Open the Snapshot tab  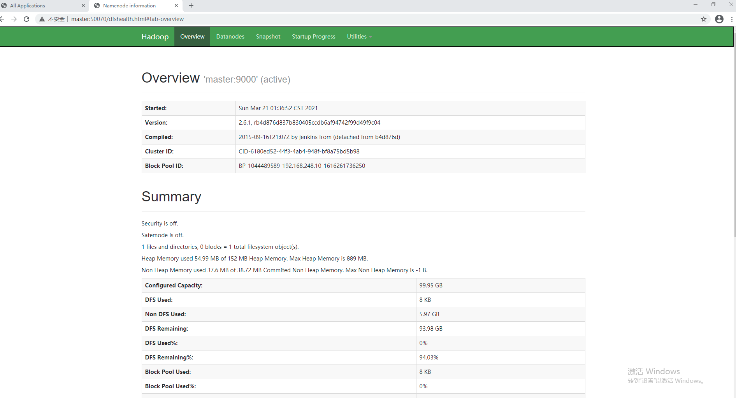point(268,36)
